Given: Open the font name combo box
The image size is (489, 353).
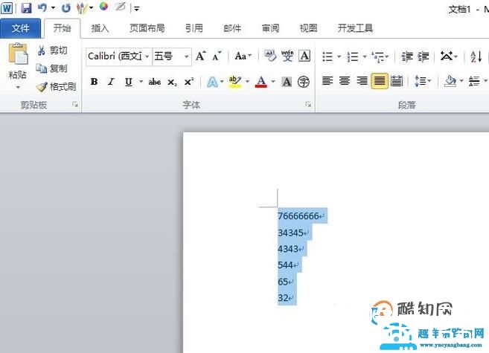Looking at the screenshot, I should pyautogui.click(x=119, y=56).
